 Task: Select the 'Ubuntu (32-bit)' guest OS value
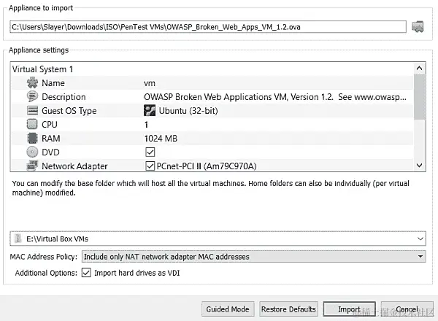188,111
